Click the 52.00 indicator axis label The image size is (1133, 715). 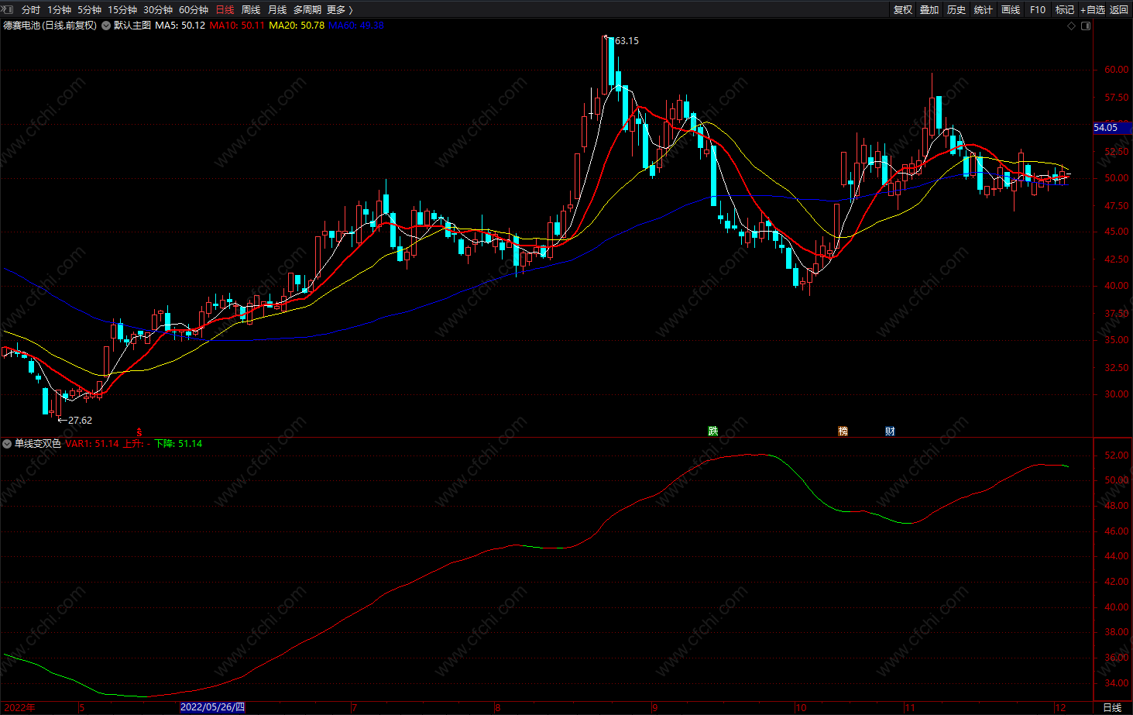(x=1116, y=455)
